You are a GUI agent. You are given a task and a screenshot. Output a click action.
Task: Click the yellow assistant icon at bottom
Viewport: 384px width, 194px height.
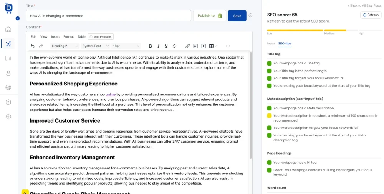click(25, 192)
